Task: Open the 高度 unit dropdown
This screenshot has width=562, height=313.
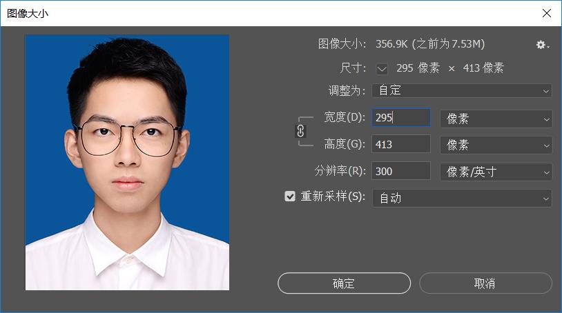Action: tap(496, 145)
